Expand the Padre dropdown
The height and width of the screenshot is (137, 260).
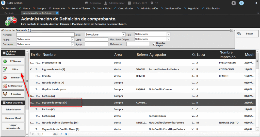coord(73,39)
